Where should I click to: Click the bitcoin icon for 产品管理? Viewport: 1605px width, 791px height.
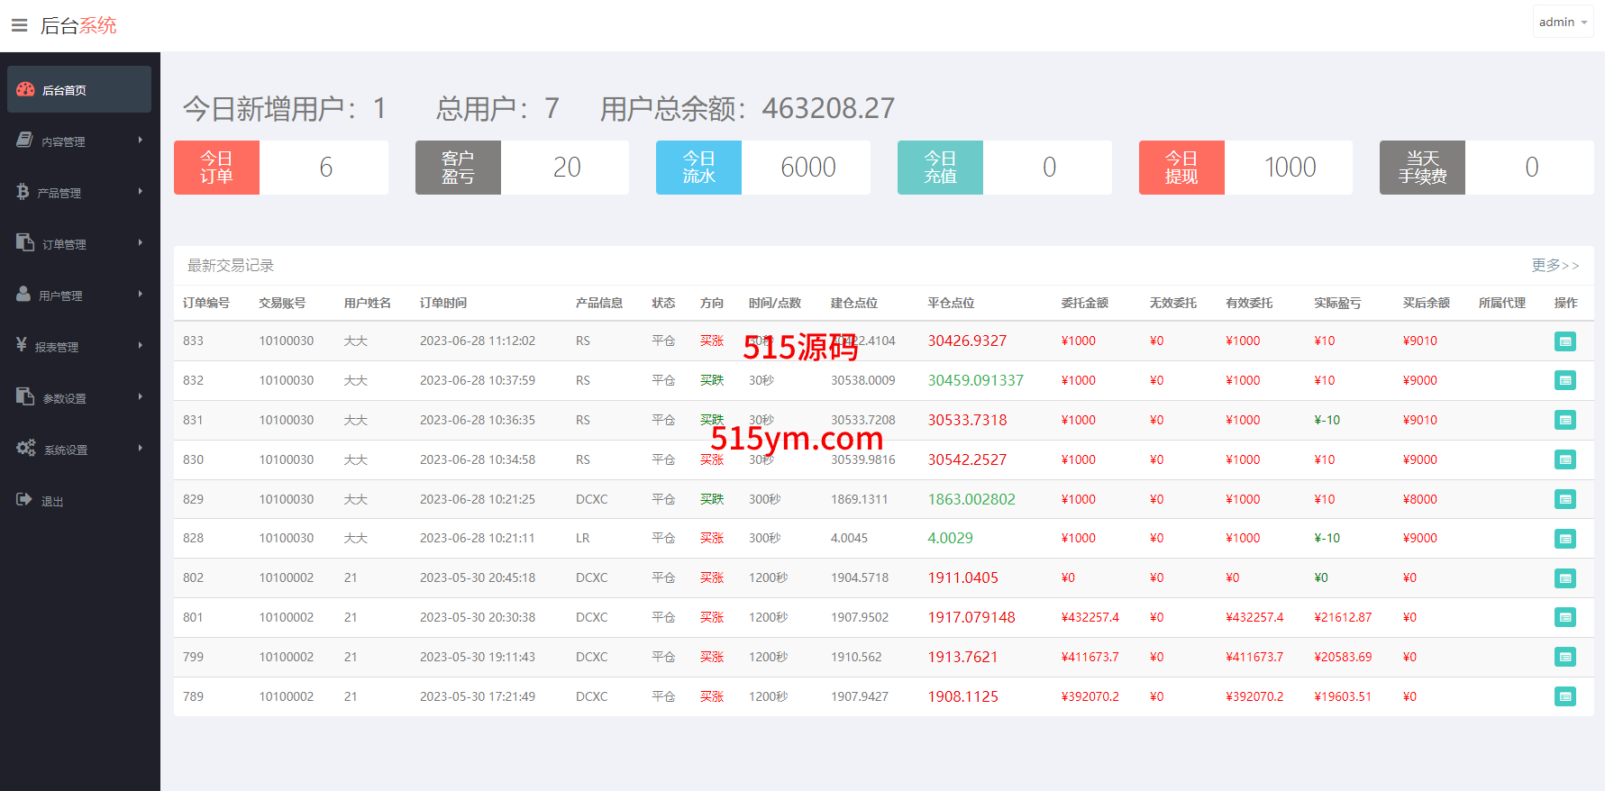point(23,192)
